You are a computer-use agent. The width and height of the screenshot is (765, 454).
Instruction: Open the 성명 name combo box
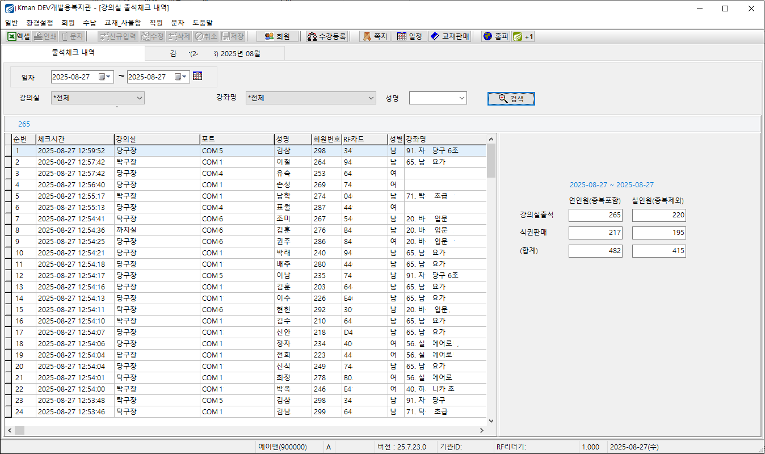click(462, 98)
